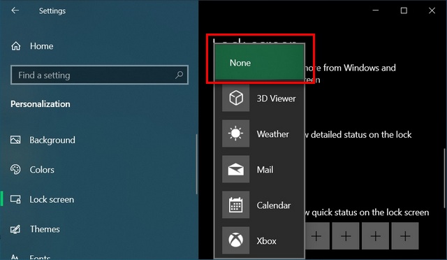
Task: Close the Settings window
Action: 432,10
